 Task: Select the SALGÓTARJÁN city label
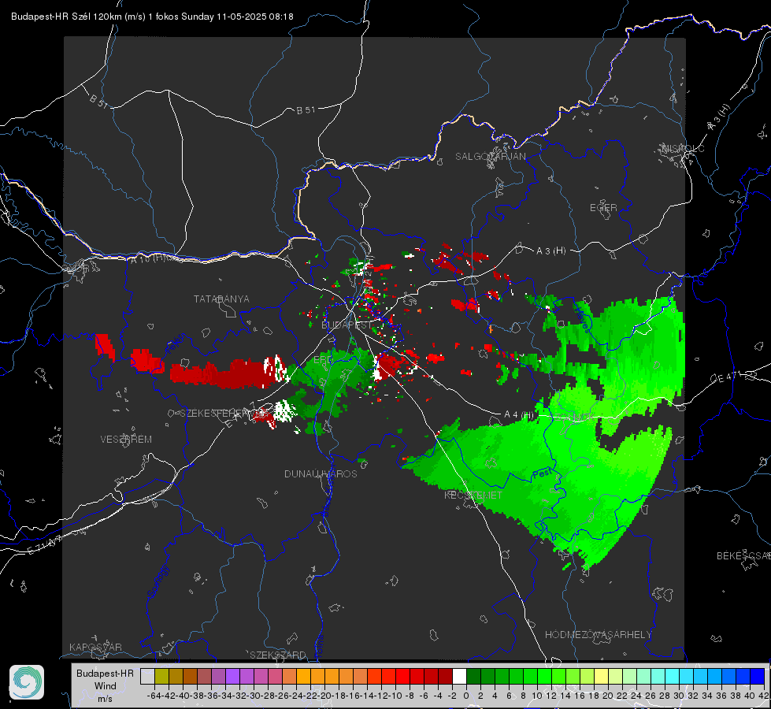click(x=490, y=157)
